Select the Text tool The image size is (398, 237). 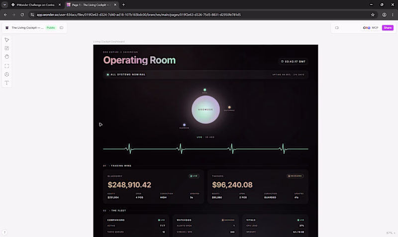pyautogui.click(x=7, y=82)
